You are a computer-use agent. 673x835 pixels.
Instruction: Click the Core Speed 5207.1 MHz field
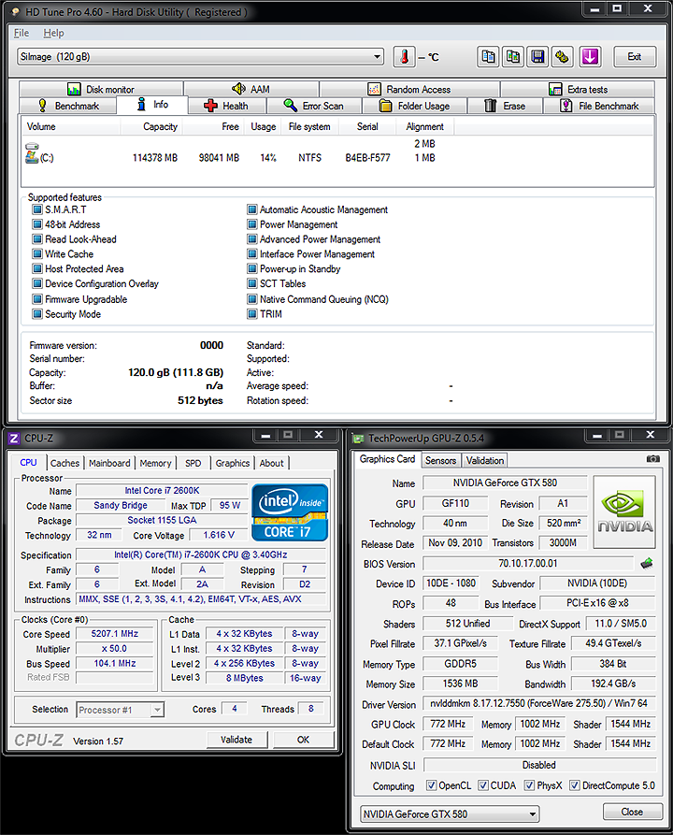click(x=114, y=634)
